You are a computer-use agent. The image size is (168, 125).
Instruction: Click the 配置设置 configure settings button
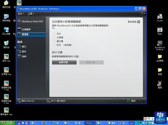point(64,62)
